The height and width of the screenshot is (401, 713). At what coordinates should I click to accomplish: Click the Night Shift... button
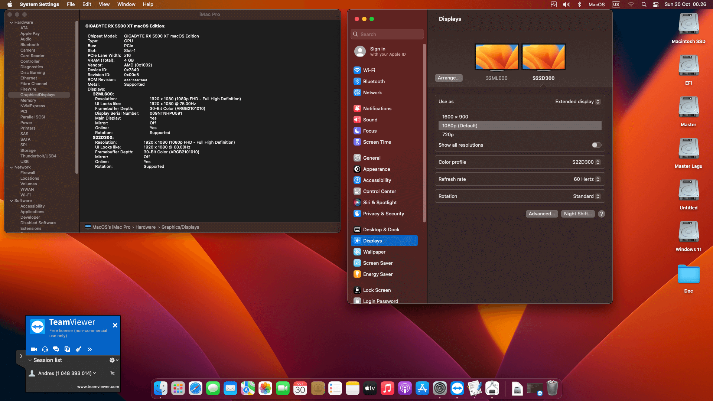(x=577, y=214)
